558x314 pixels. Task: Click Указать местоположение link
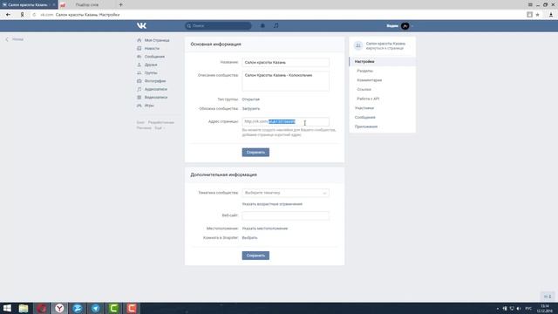(x=265, y=229)
